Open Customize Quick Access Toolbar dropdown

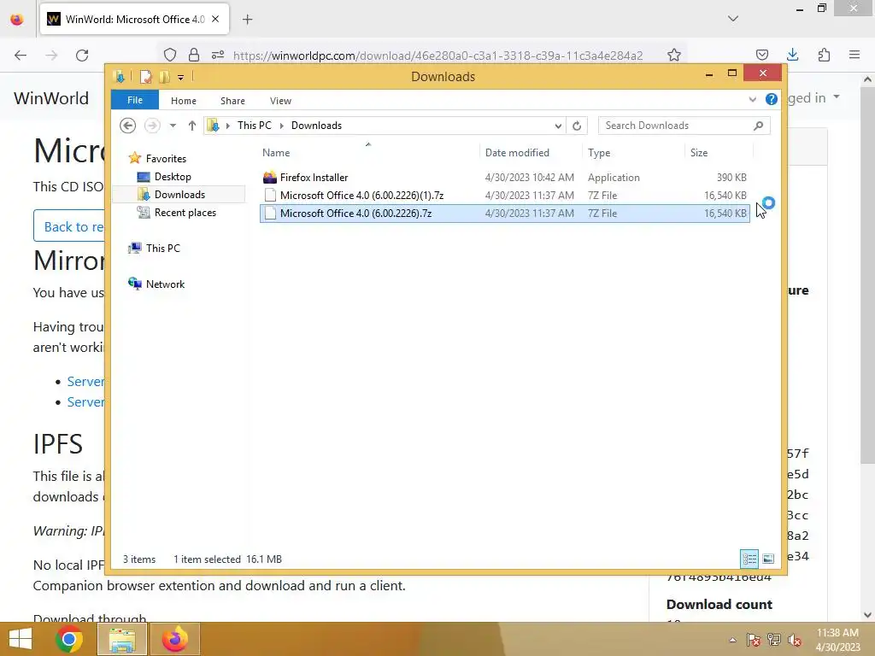tap(181, 78)
